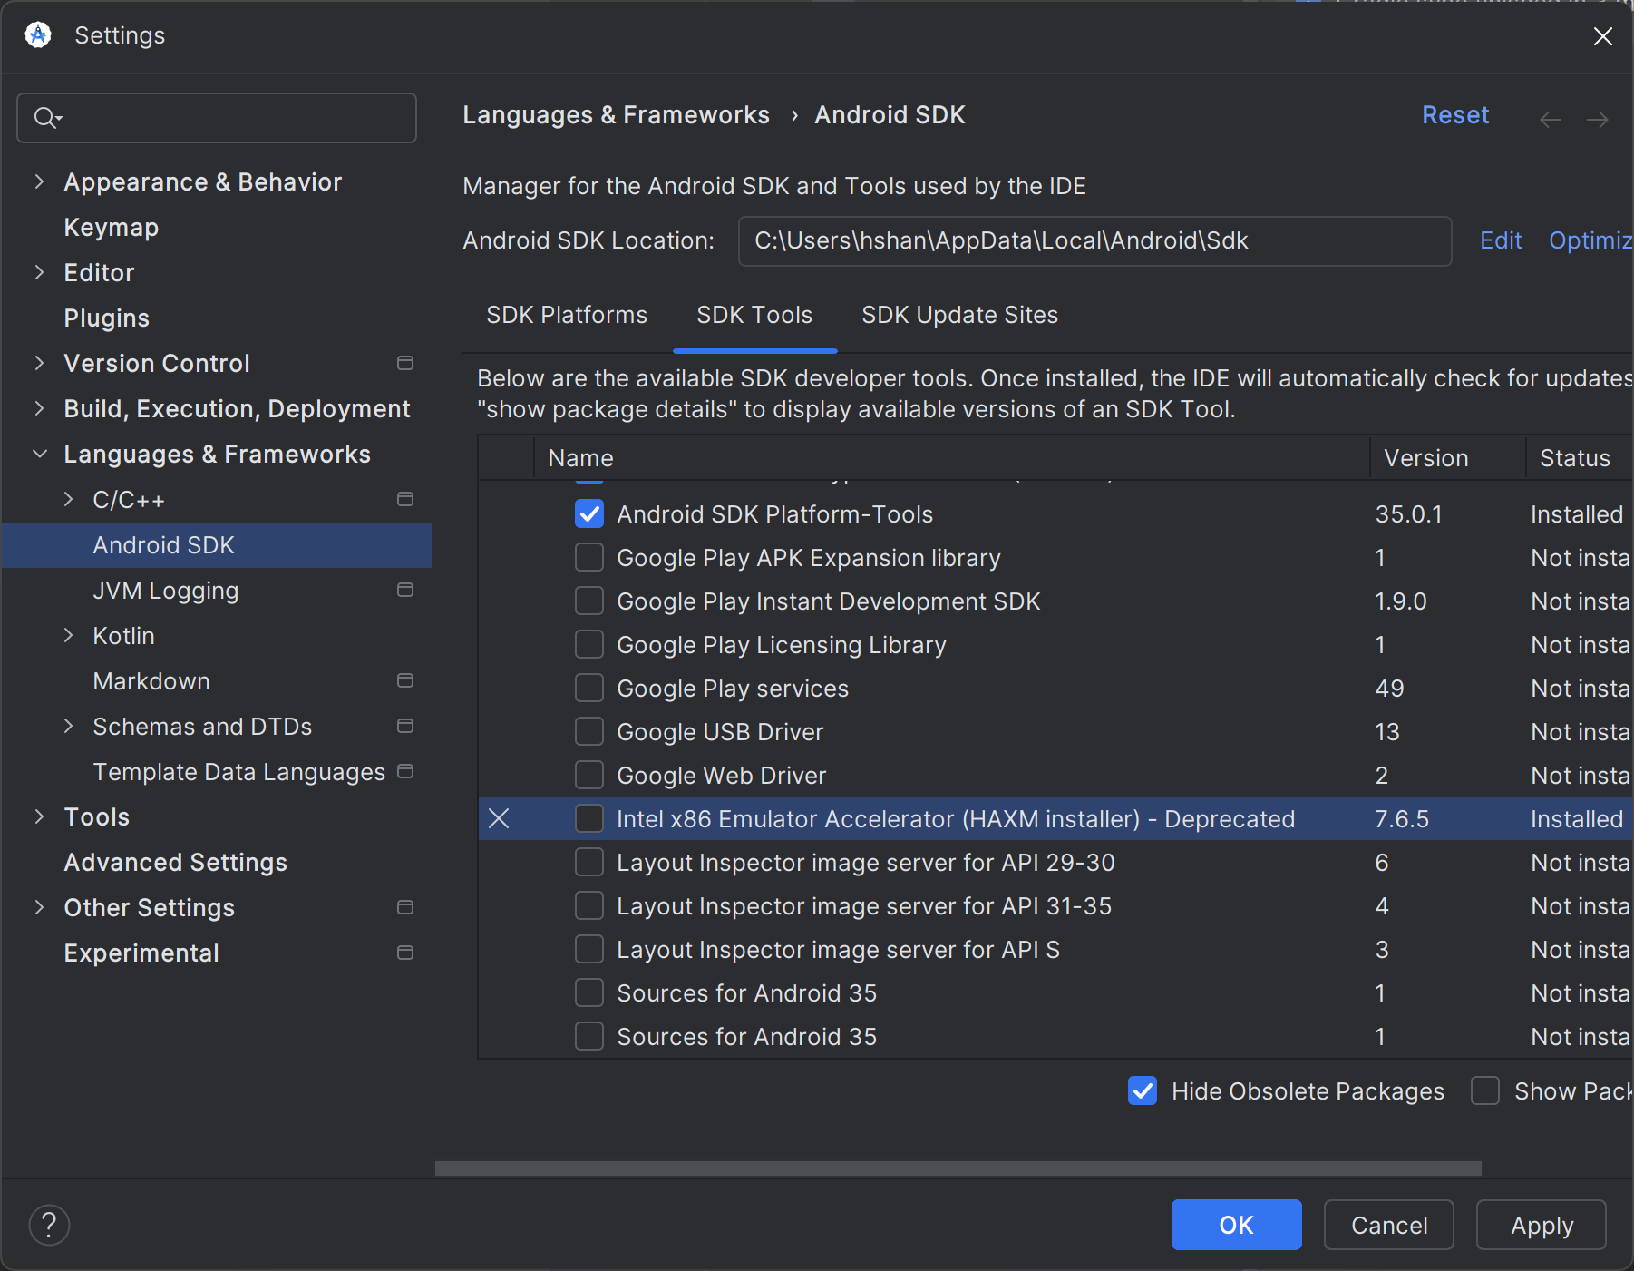Click the X uninstall marker beside HAXM row

(499, 819)
